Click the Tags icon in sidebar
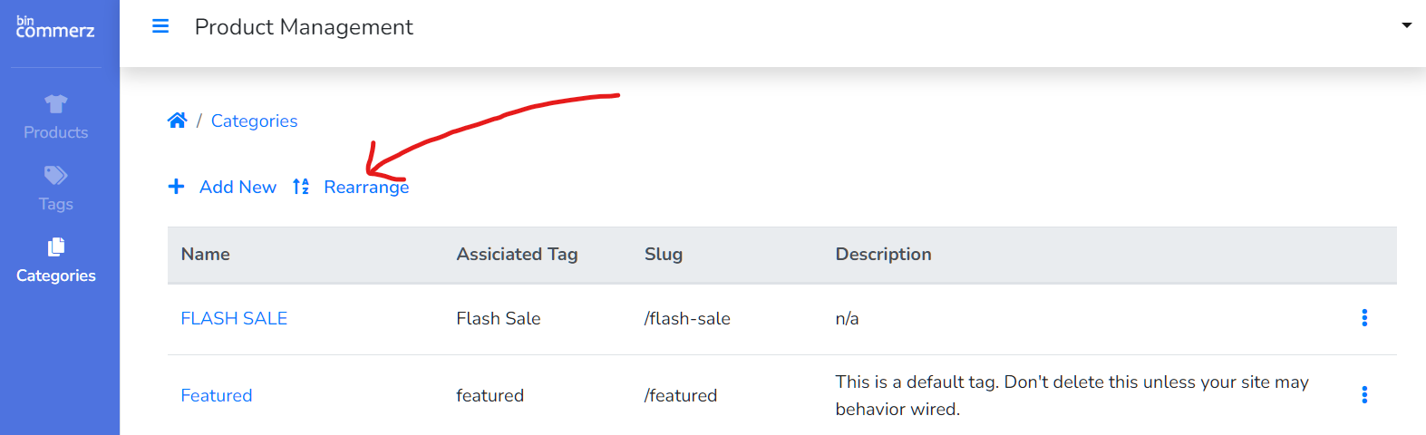 tap(55, 175)
